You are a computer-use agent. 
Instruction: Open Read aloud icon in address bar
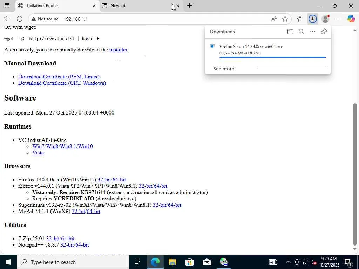click(274, 19)
